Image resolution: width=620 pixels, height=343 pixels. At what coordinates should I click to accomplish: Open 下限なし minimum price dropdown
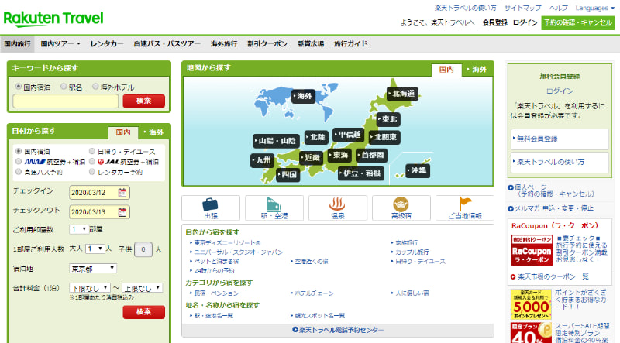[90, 288]
